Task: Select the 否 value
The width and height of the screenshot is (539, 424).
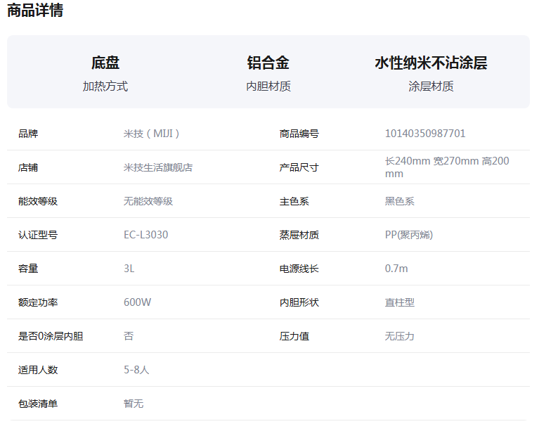Action: pyautogui.click(x=129, y=336)
